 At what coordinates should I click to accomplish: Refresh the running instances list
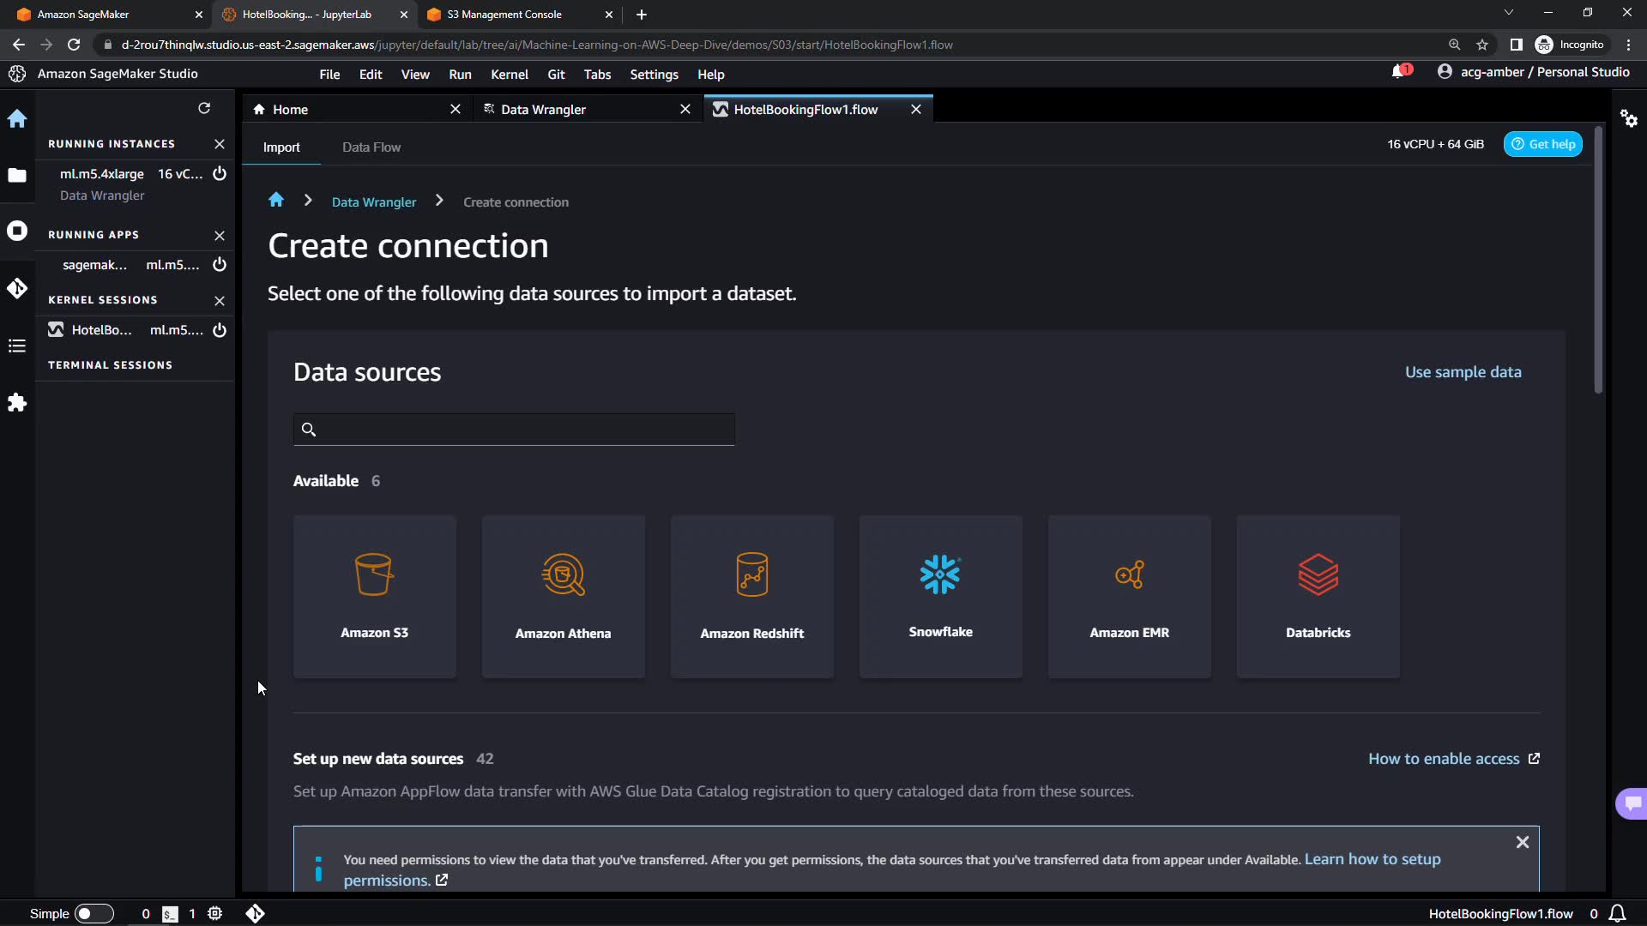click(204, 108)
